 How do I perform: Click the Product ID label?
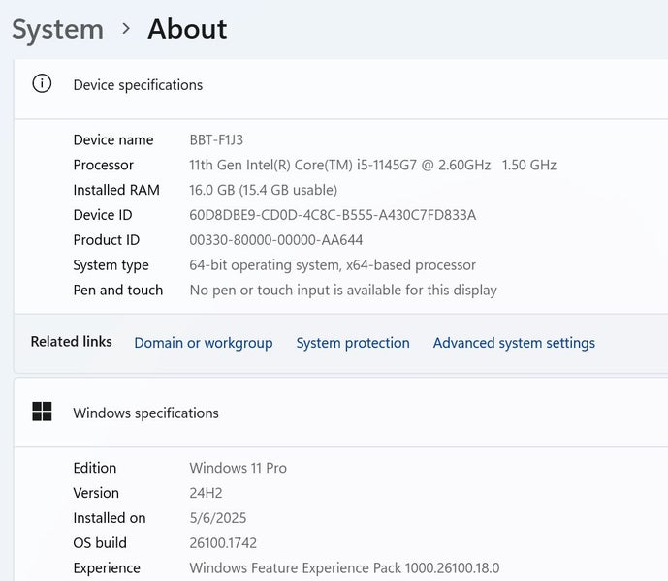[107, 240]
